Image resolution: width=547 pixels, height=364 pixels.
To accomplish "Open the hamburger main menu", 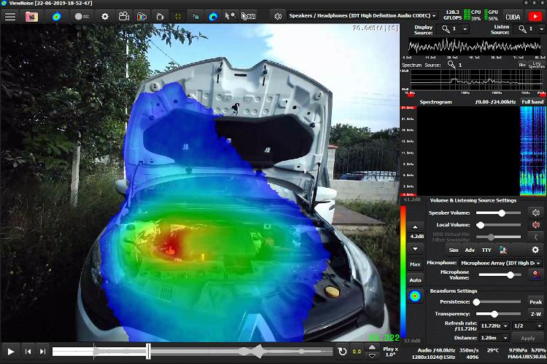I will pos(10,16).
